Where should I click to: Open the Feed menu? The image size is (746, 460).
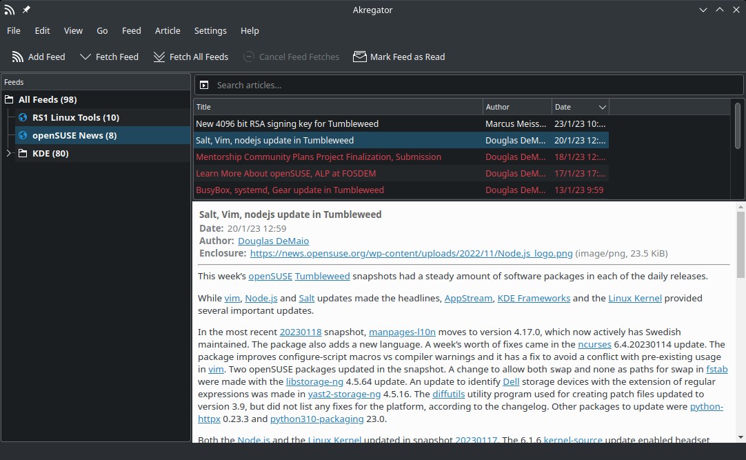131,31
